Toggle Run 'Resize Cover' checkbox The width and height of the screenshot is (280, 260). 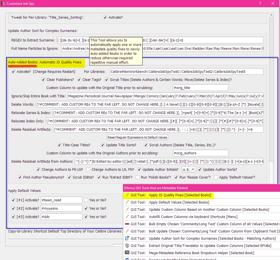[176, 177]
